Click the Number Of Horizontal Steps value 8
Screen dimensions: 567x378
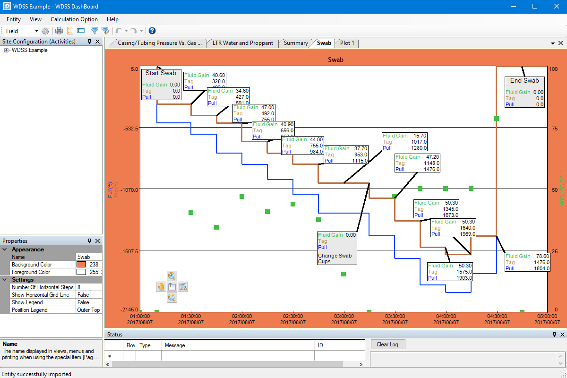(89, 287)
